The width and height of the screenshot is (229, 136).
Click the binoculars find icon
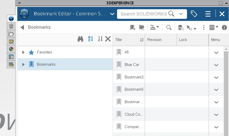[81, 39]
